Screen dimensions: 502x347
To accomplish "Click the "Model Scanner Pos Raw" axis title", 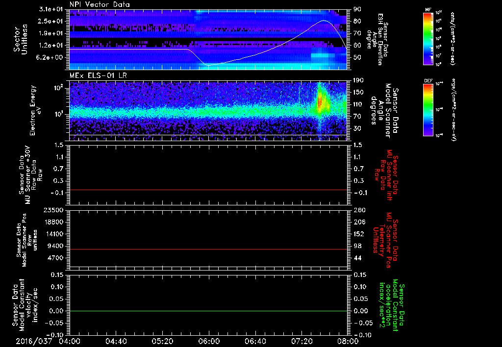I will (x=27, y=240).
